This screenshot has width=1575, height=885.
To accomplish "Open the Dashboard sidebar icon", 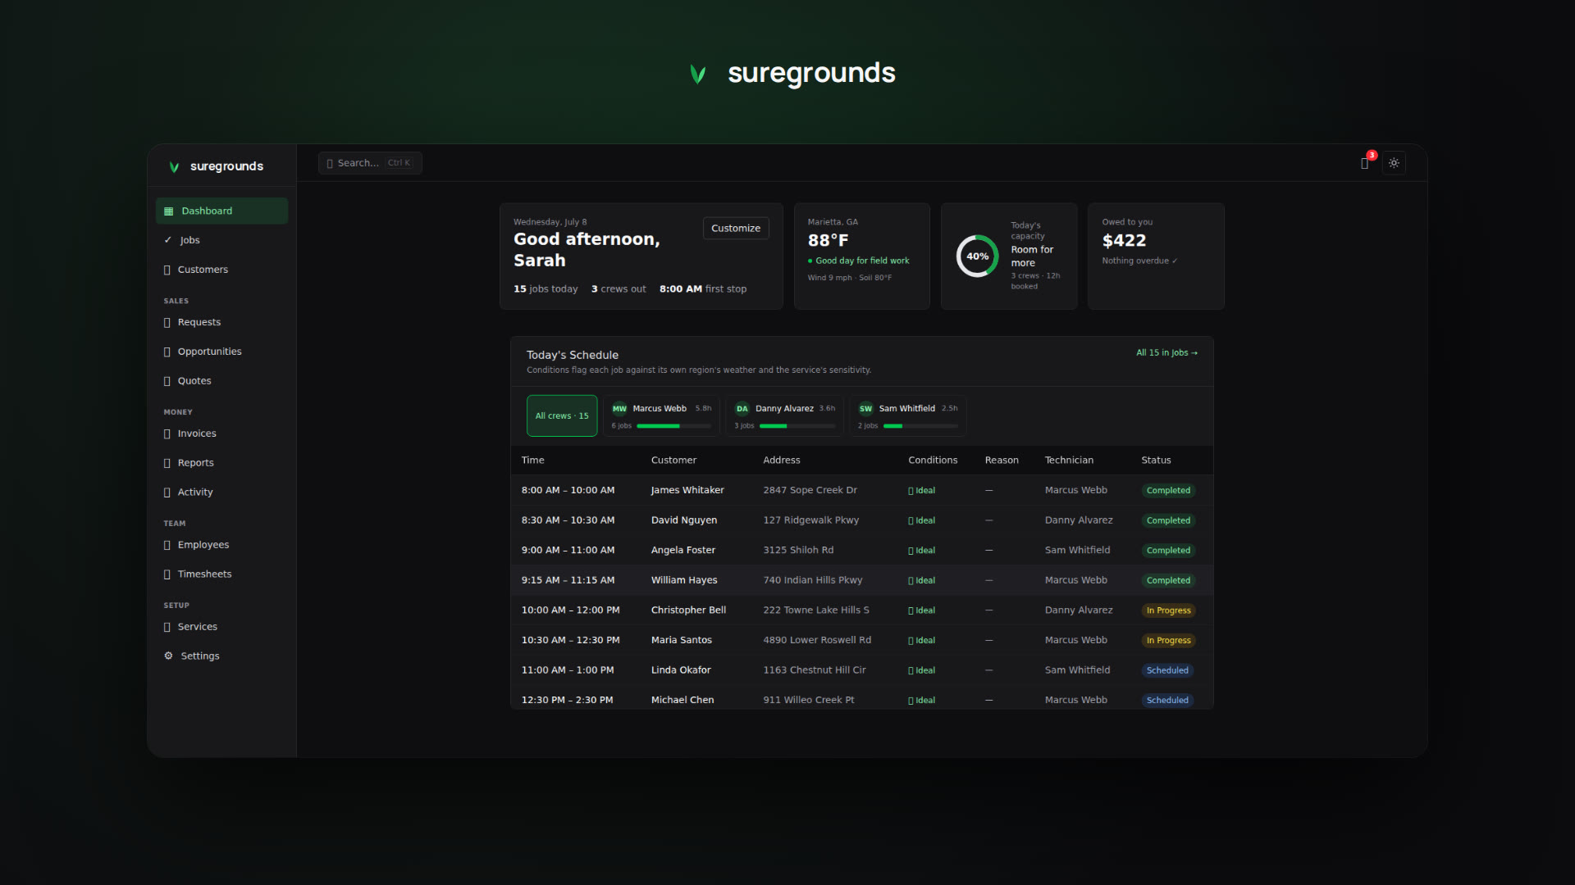I will [168, 211].
